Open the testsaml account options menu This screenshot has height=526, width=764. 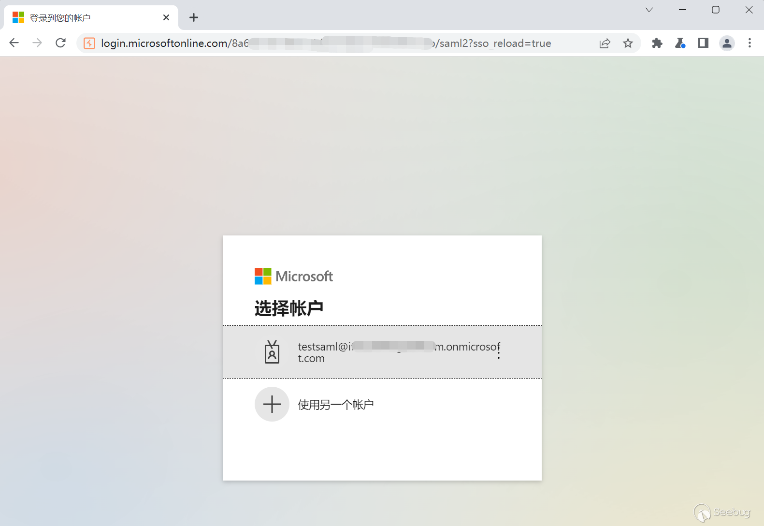point(499,352)
